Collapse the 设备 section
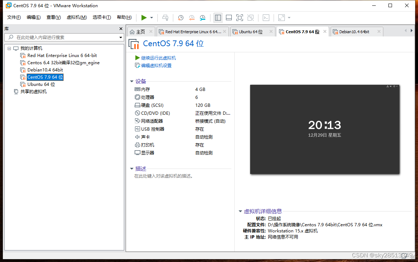418x262 pixels. click(132, 81)
